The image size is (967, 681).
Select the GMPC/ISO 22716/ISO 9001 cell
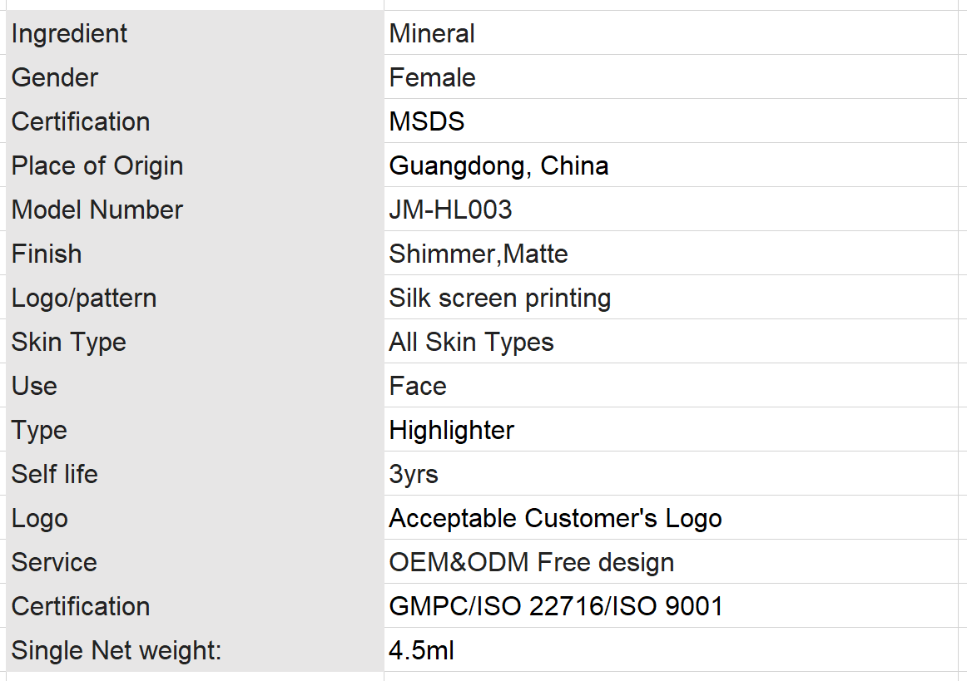click(671, 606)
